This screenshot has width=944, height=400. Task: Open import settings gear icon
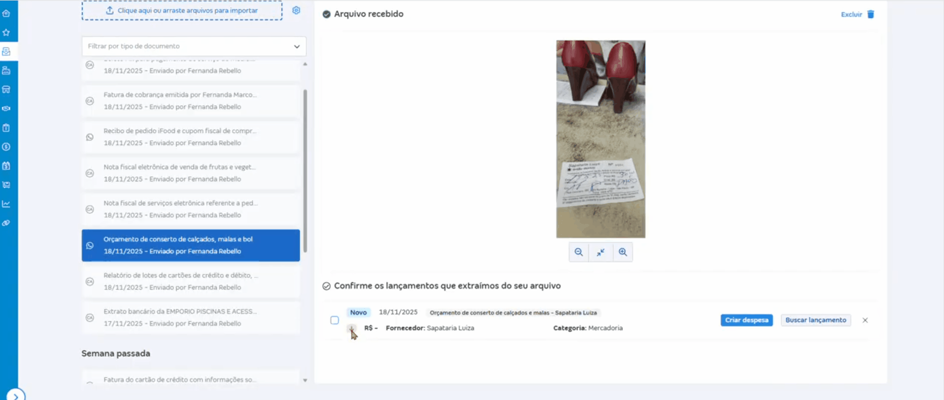tap(296, 10)
